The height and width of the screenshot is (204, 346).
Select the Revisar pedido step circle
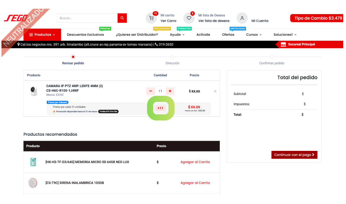(x=73, y=57)
